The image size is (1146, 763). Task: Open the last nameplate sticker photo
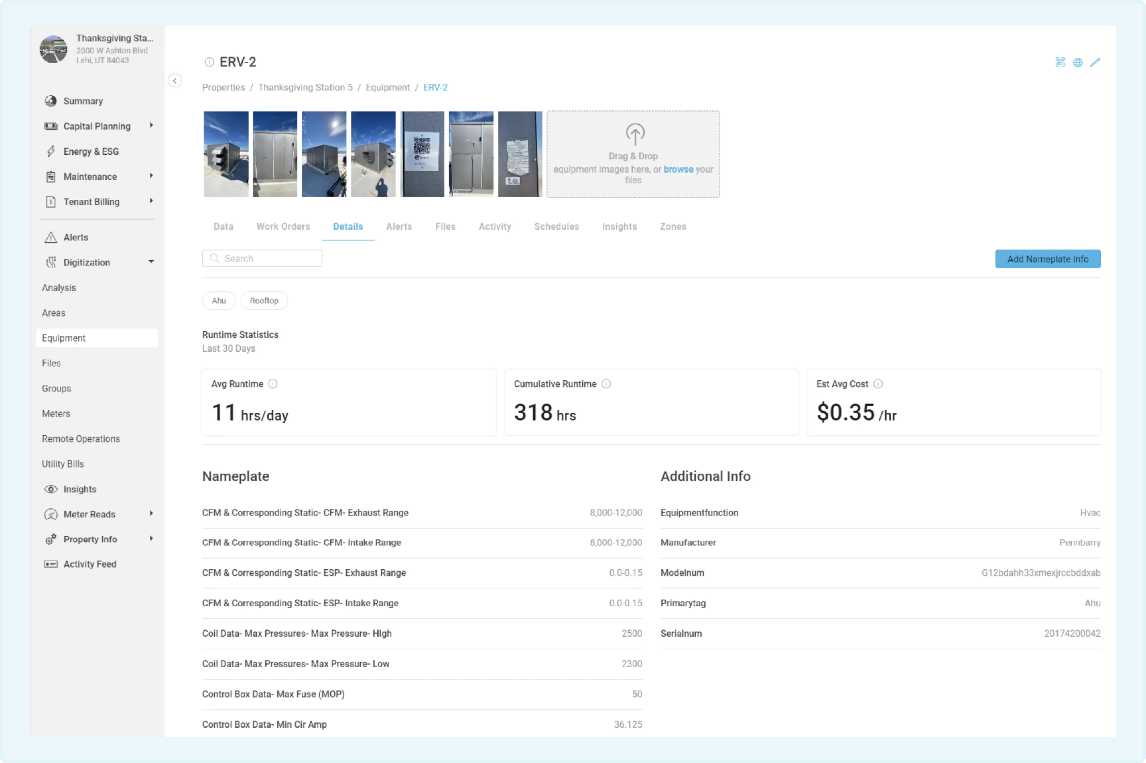(x=520, y=154)
